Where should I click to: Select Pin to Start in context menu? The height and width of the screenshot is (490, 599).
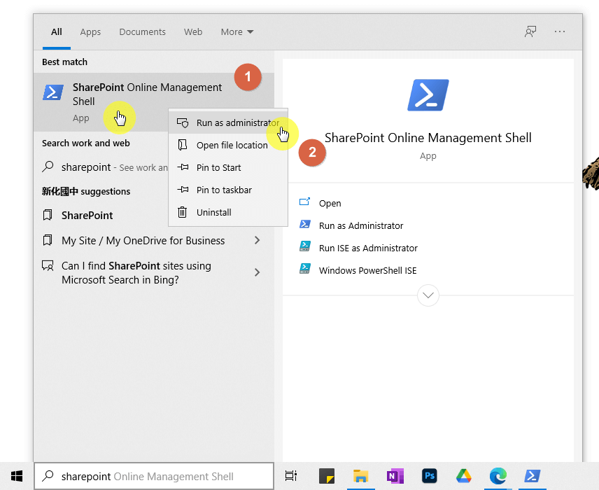(x=228, y=167)
